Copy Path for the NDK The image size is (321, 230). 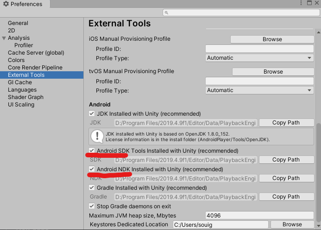coord(286,178)
